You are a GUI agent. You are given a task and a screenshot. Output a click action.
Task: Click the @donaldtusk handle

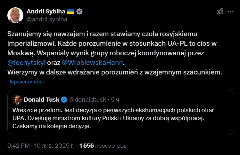(87, 99)
